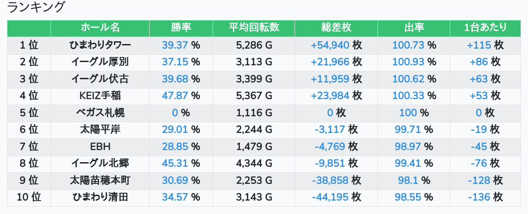This screenshot has width=528, height=214.
Task: Open the イーグル北郷 hall entry
Action: click(100, 164)
